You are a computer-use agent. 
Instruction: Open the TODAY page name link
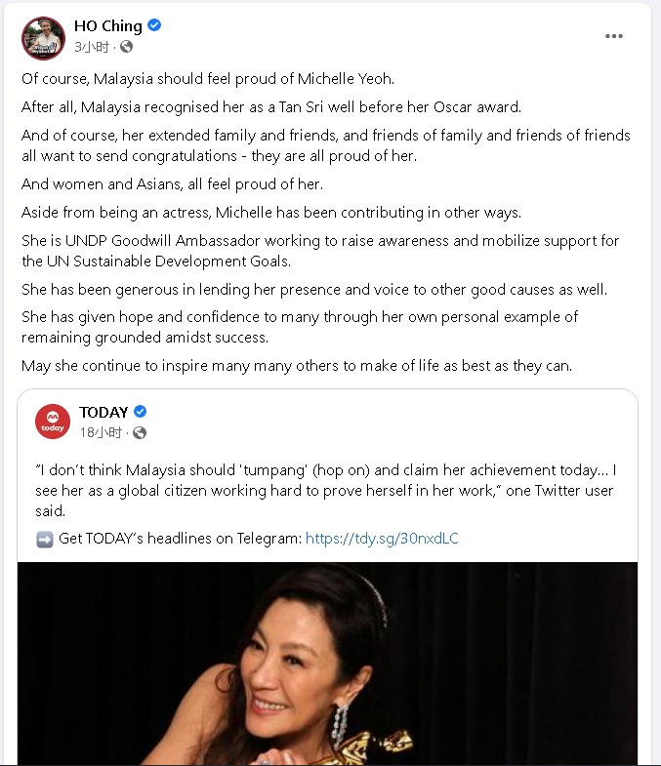(x=104, y=412)
